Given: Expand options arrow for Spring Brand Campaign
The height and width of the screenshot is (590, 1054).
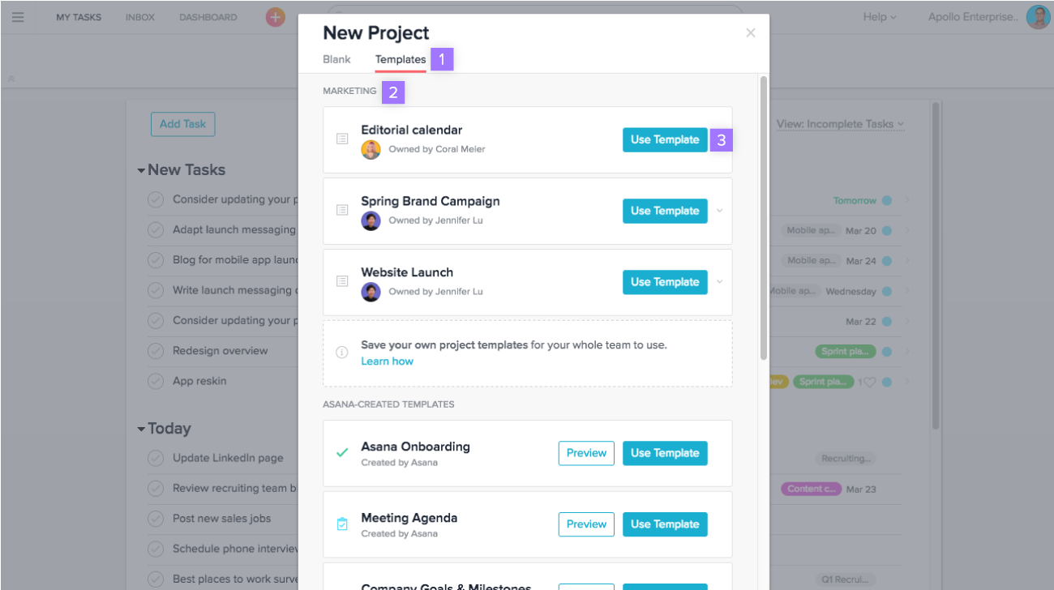Looking at the screenshot, I should [x=719, y=211].
